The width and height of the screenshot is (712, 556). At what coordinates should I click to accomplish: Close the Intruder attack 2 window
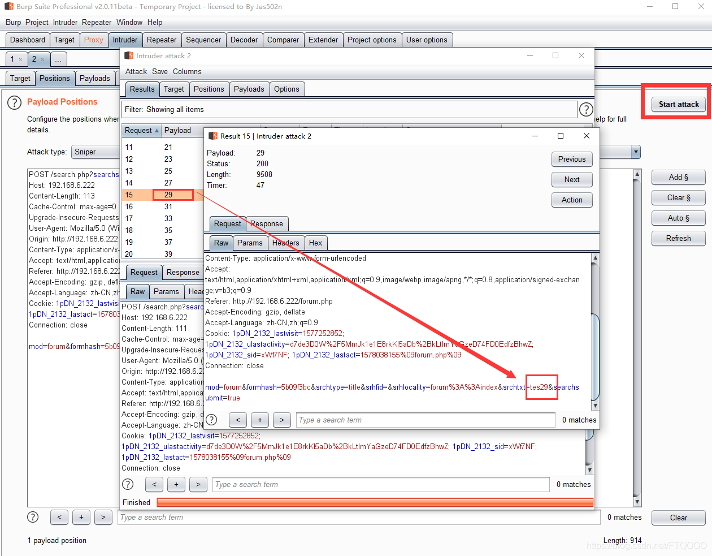click(x=581, y=55)
